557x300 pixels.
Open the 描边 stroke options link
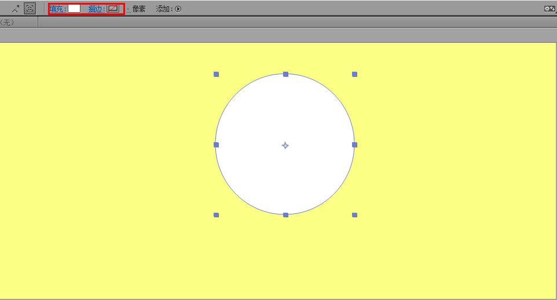click(x=96, y=9)
